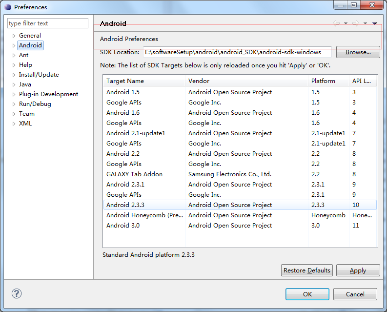
Task: Select the Run/Debug preferences category
Action: pos(35,104)
